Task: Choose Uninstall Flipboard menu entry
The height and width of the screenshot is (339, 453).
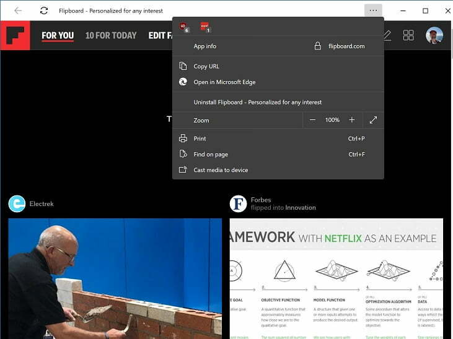Action: tap(278, 102)
